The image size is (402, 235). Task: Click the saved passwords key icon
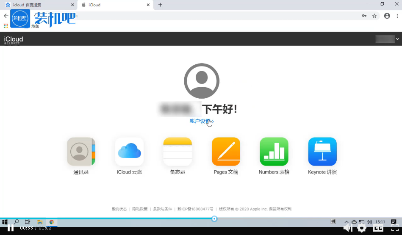pyautogui.click(x=364, y=16)
